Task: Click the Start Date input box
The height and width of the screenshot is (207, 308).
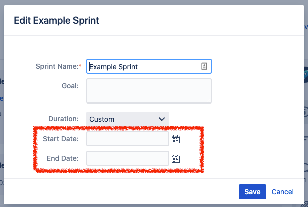Action: click(x=127, y=139)
